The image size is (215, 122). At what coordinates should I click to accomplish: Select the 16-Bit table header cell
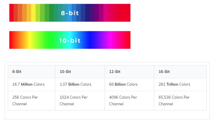coord(180,72)
